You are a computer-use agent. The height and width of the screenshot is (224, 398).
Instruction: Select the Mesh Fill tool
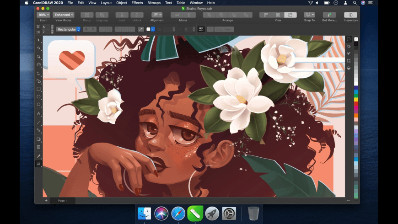38,164
